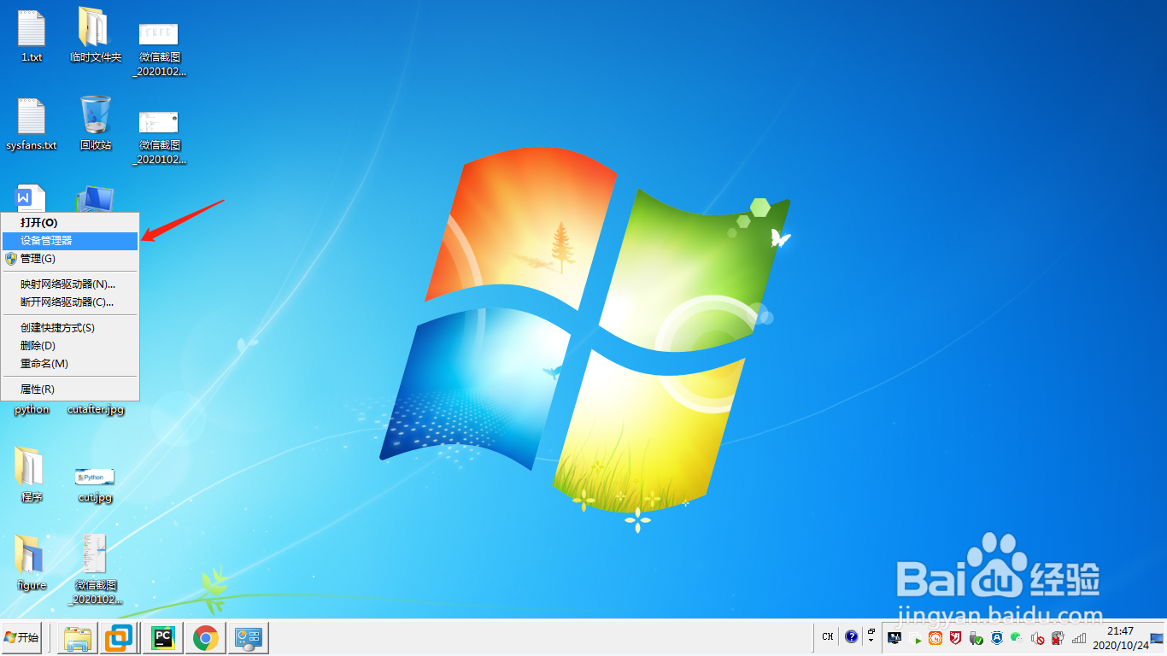
Task: Click the blue help question mark icon
Action: [851, 637]
